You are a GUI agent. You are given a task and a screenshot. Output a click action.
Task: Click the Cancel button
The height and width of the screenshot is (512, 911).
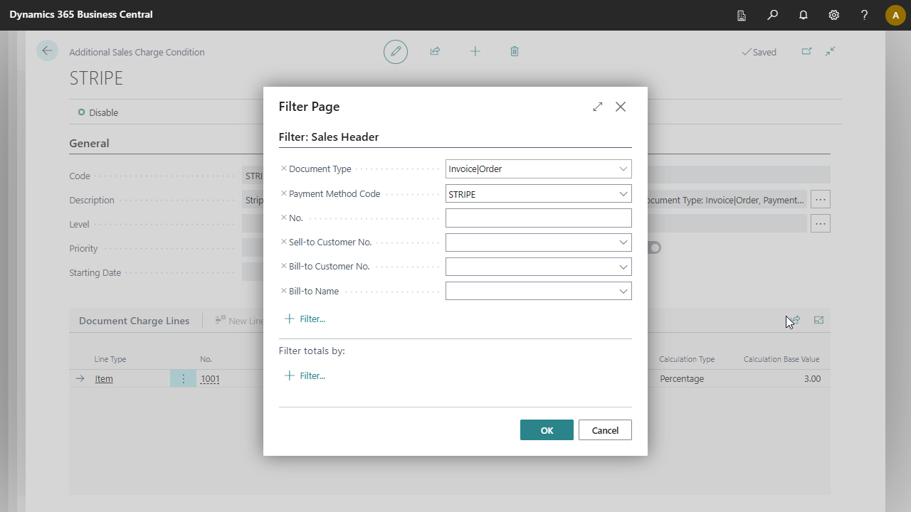(605, 430)
